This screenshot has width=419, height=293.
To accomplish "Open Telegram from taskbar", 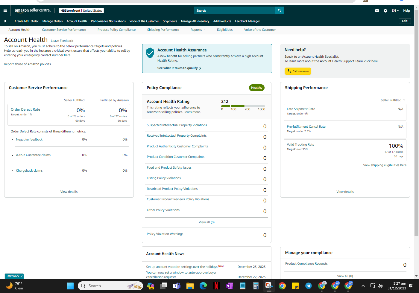I will coord(309,286).
